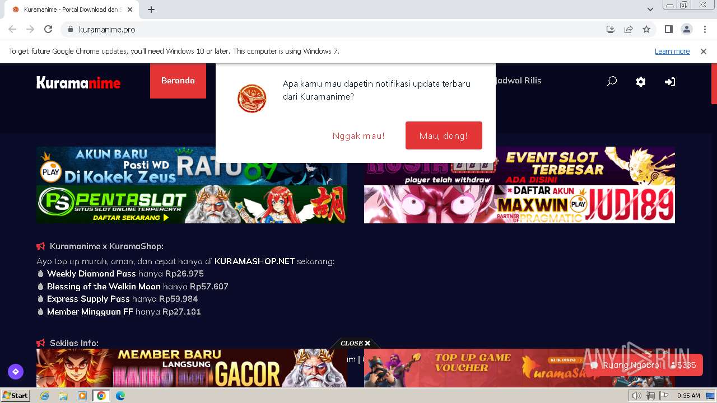Open the PENTASLOT banner ad

pos(192,204)
